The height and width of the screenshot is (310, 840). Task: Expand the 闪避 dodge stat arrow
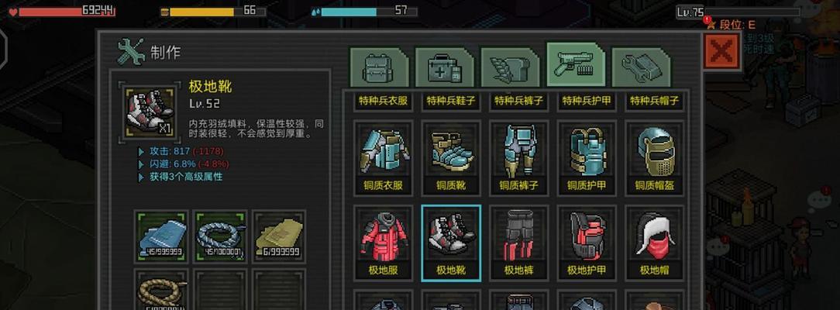point(142,164)
